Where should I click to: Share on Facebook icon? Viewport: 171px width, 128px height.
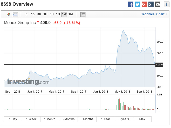coord(131,4)
